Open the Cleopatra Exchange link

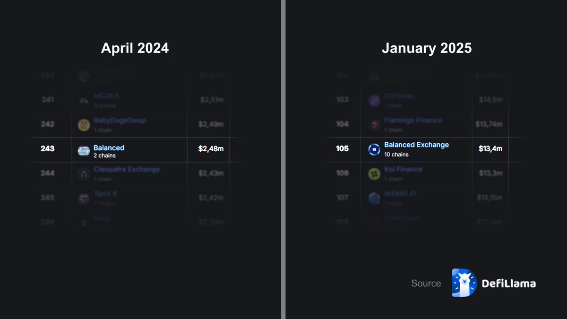127,169
